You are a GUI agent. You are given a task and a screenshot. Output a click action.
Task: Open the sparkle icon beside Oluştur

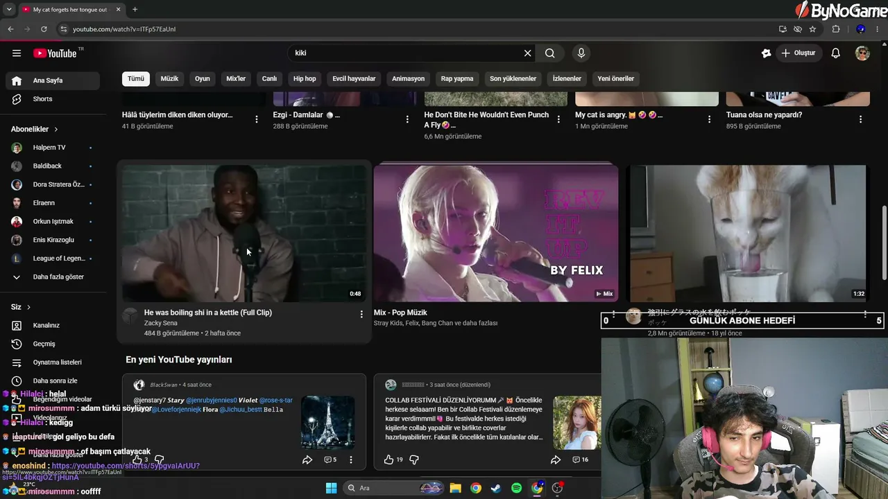766,53
